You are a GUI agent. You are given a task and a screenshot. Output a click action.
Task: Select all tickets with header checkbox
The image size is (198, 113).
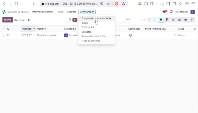[x=4, y=29]
